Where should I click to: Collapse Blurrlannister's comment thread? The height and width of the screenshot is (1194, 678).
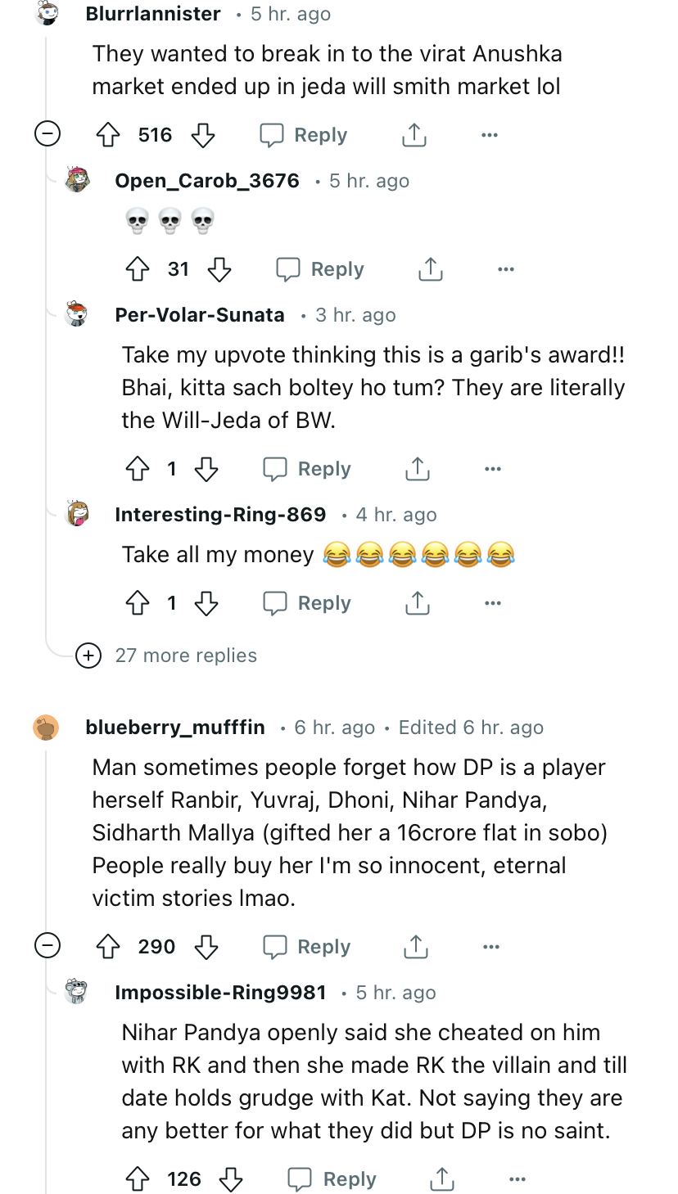(x=47, y=134)
